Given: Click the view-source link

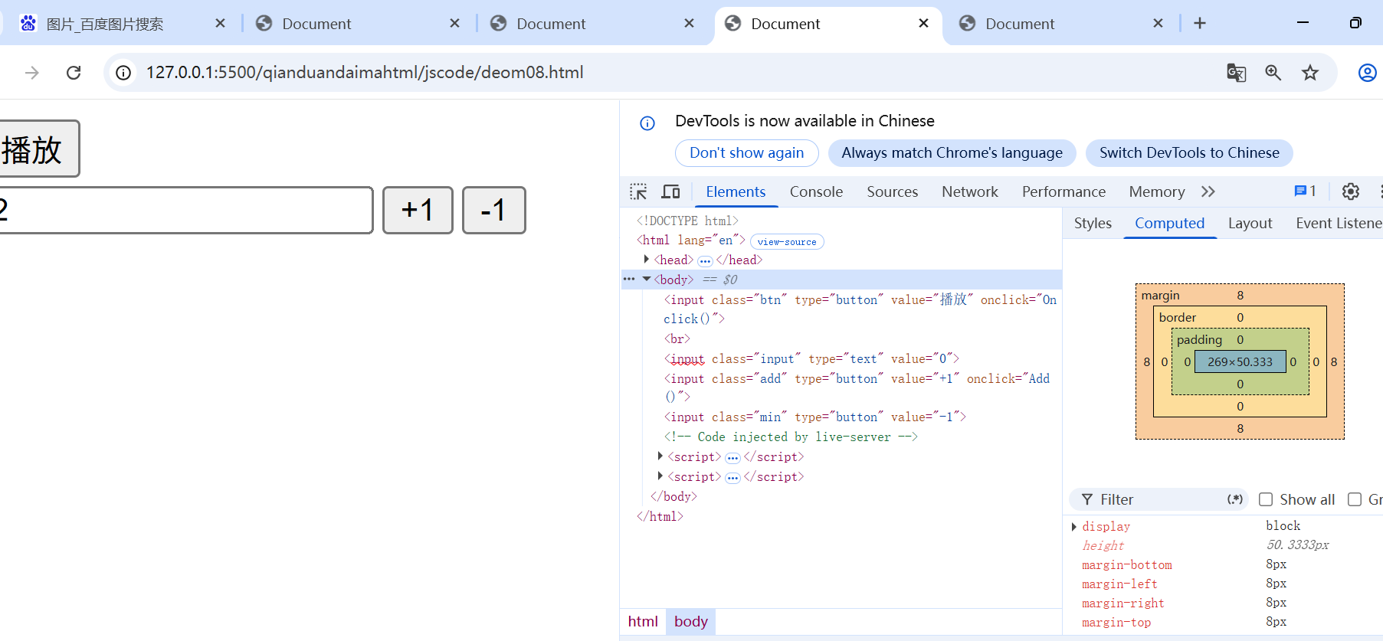Looking at the screenshot, I should pyautogui.click(x=787, y=241).
